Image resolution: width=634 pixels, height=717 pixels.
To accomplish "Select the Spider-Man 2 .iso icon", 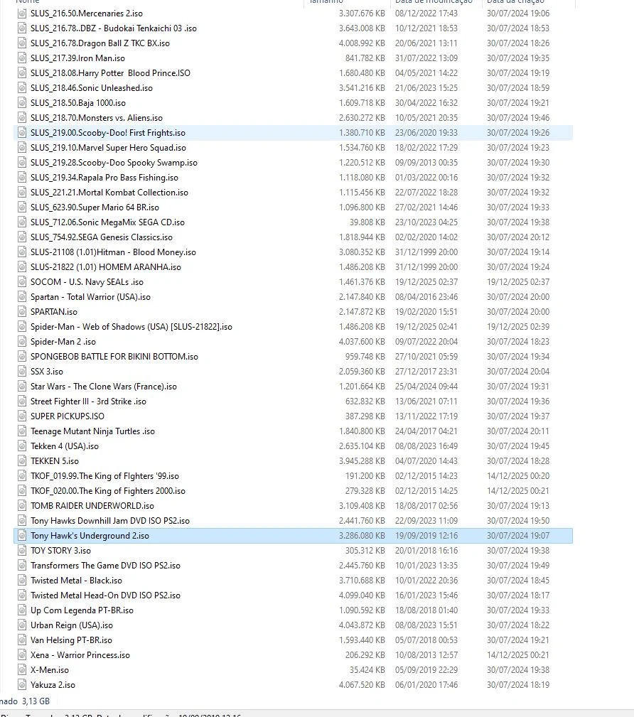I will point(22,342).
